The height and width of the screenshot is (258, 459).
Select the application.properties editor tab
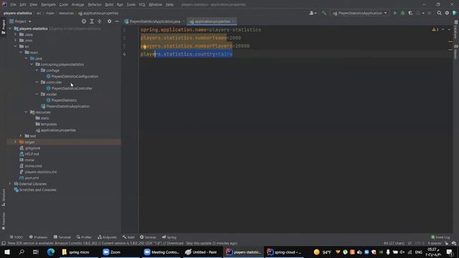[x=212, y=21]
